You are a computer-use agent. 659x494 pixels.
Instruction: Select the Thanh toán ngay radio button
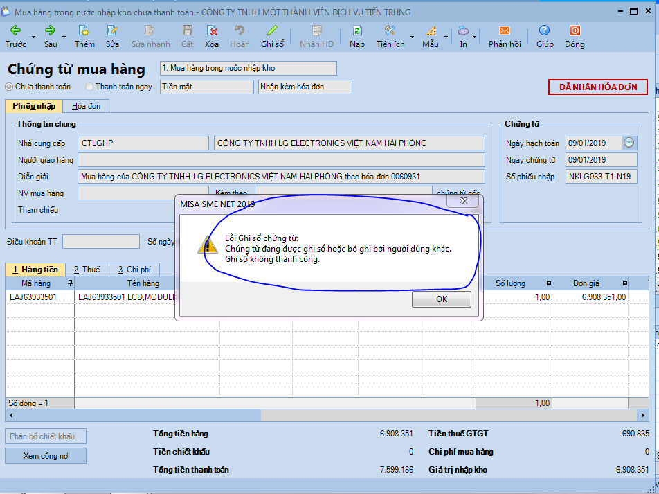pos(89,87)
